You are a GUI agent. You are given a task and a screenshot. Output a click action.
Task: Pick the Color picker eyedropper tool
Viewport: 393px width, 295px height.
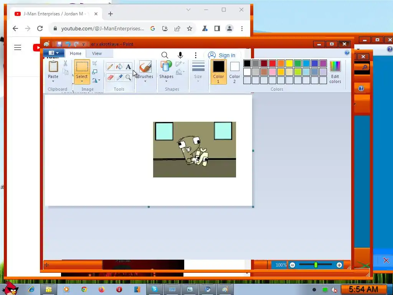[119, 78]
